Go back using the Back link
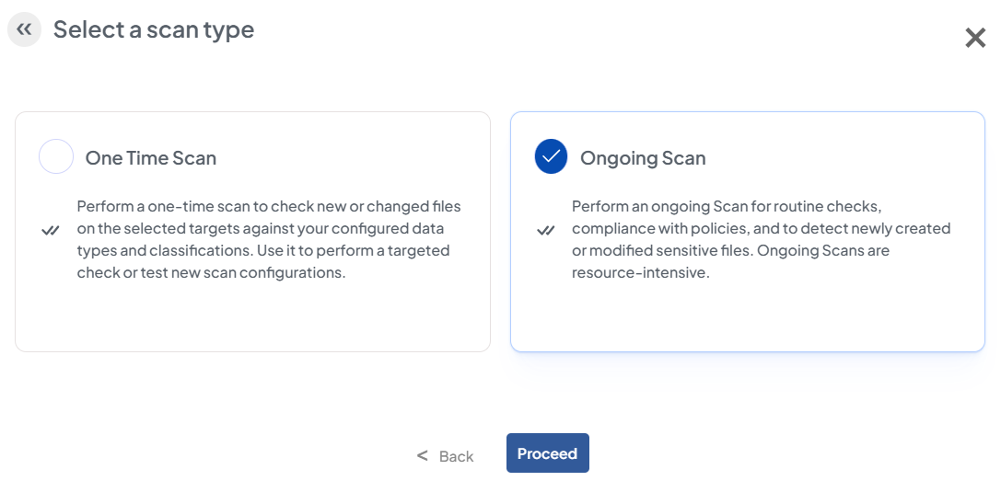 click(456, 456)
